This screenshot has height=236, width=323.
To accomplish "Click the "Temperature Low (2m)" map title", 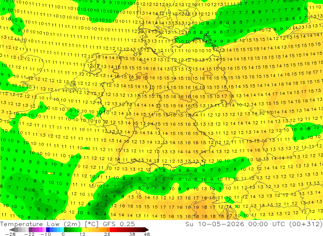I will [x=40, y=224].
